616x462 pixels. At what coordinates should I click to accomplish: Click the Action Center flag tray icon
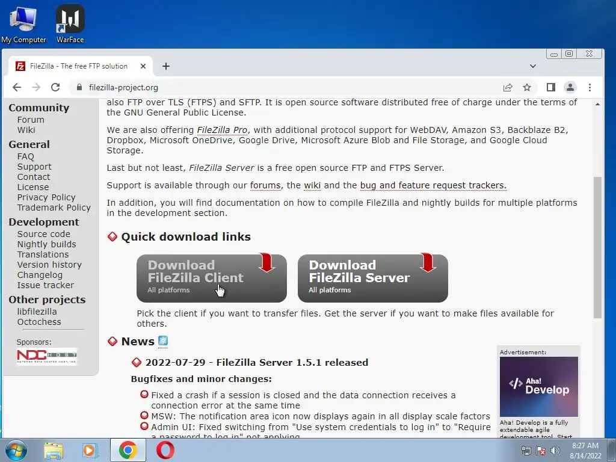point(541,451)
